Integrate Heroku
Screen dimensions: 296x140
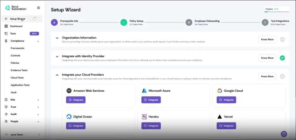[x=151, y=126]
